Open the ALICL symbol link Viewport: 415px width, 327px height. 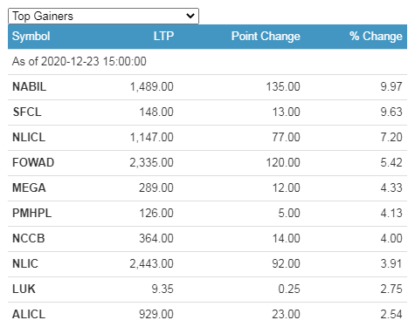[29, 314]
